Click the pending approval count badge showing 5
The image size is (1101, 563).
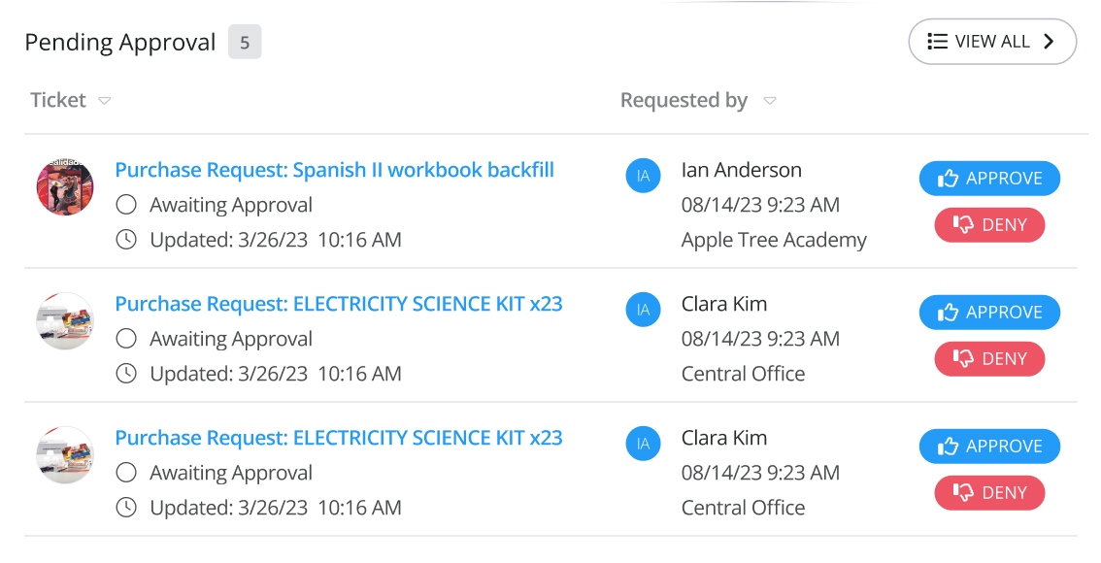click(245, 42)
